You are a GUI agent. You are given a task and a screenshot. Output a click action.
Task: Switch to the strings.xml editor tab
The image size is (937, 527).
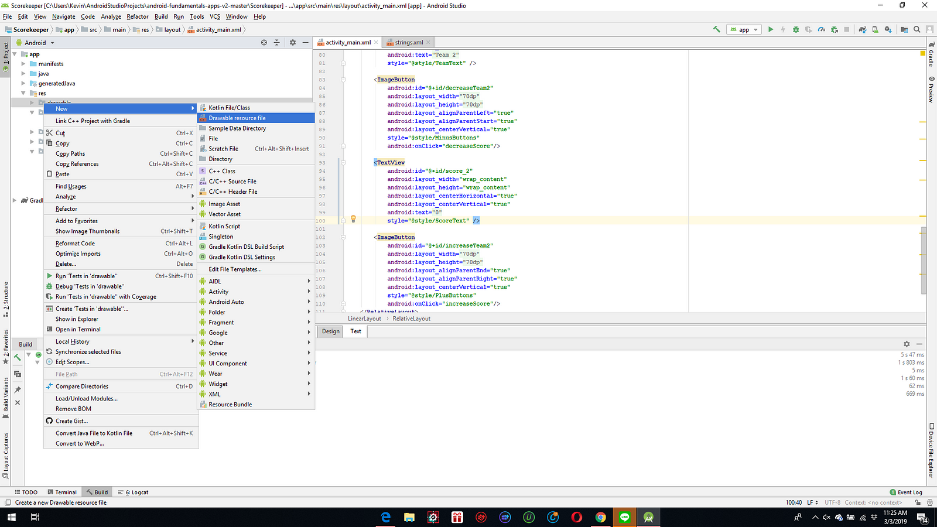409,42
